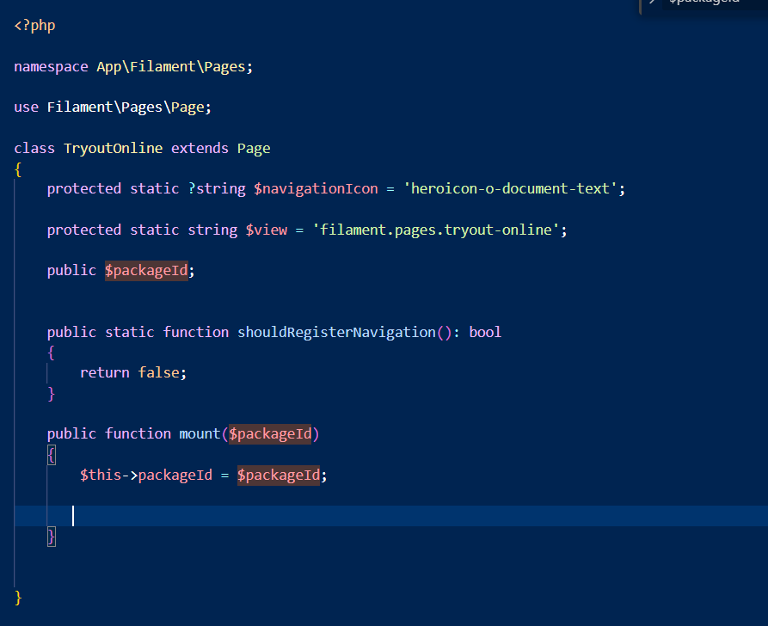Click the closing brace of mount method
Viewport: 768px width, 626px height.
[x=52, y=536]
